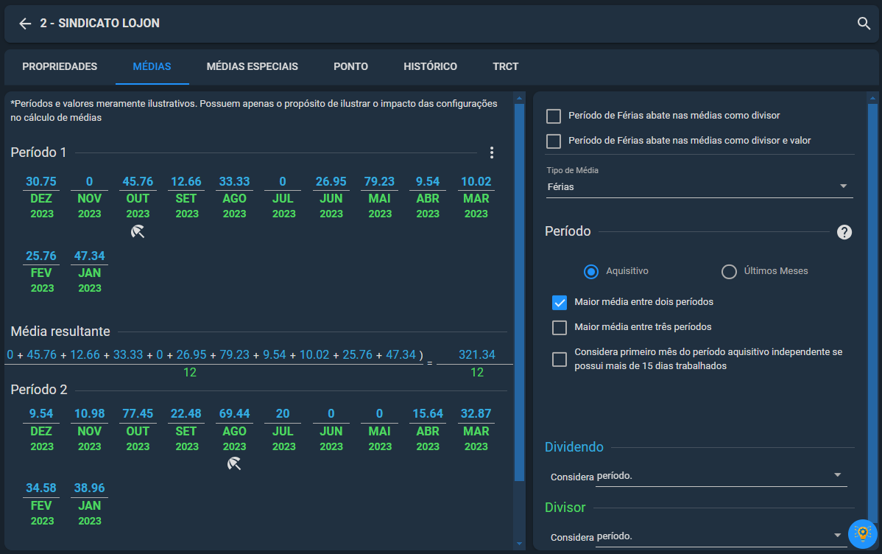Open search with the magnifier icon
Image resolution: width=882 pixels, height=554 pixels.
(864, 23)
